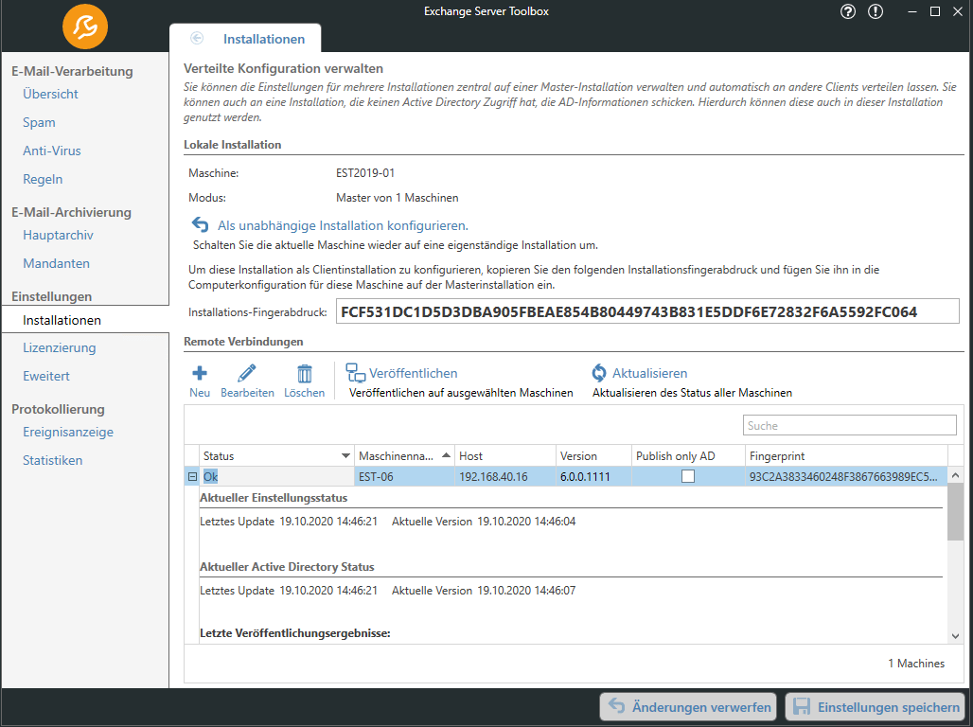This screenshot has width=973, height=727.
Task: Open Übersicht in the sidebar
Action: tap(50, 94)
